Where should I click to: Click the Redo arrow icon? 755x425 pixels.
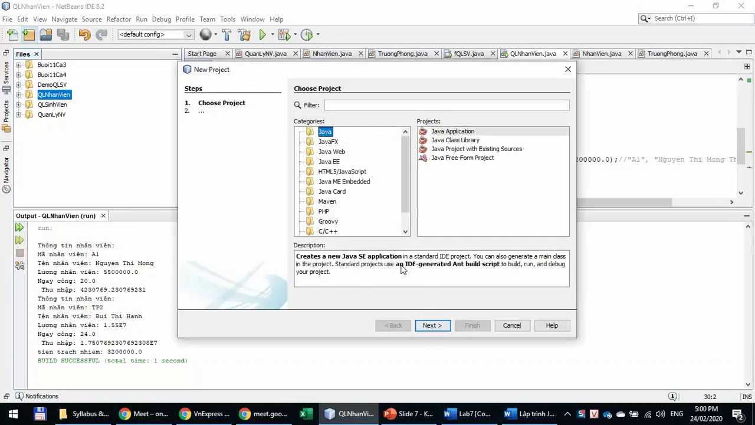(x=101, y=35)
